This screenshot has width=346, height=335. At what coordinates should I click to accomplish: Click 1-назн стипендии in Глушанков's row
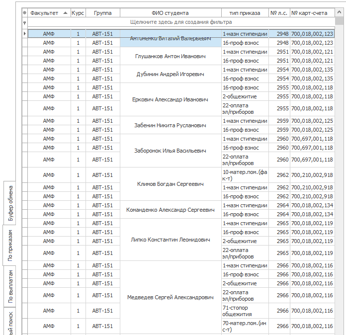point(245,52)
